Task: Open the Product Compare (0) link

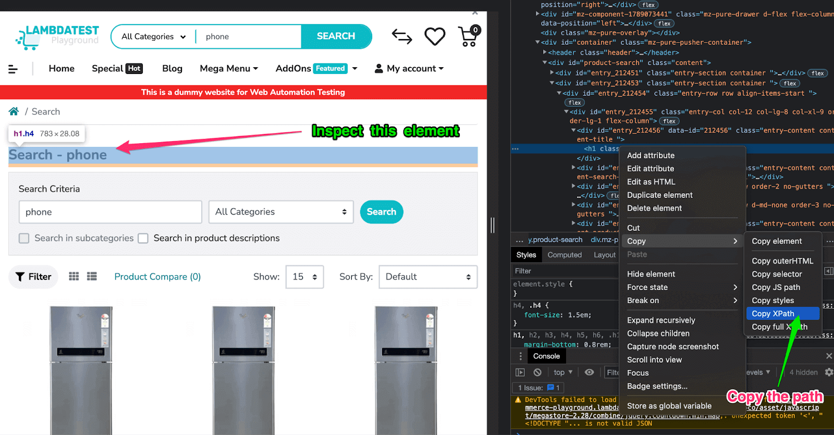Action: (157, 277)
